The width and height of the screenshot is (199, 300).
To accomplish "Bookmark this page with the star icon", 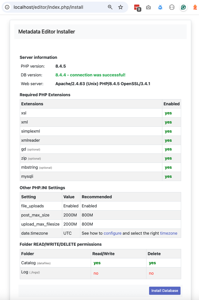I will click(121, 7).
